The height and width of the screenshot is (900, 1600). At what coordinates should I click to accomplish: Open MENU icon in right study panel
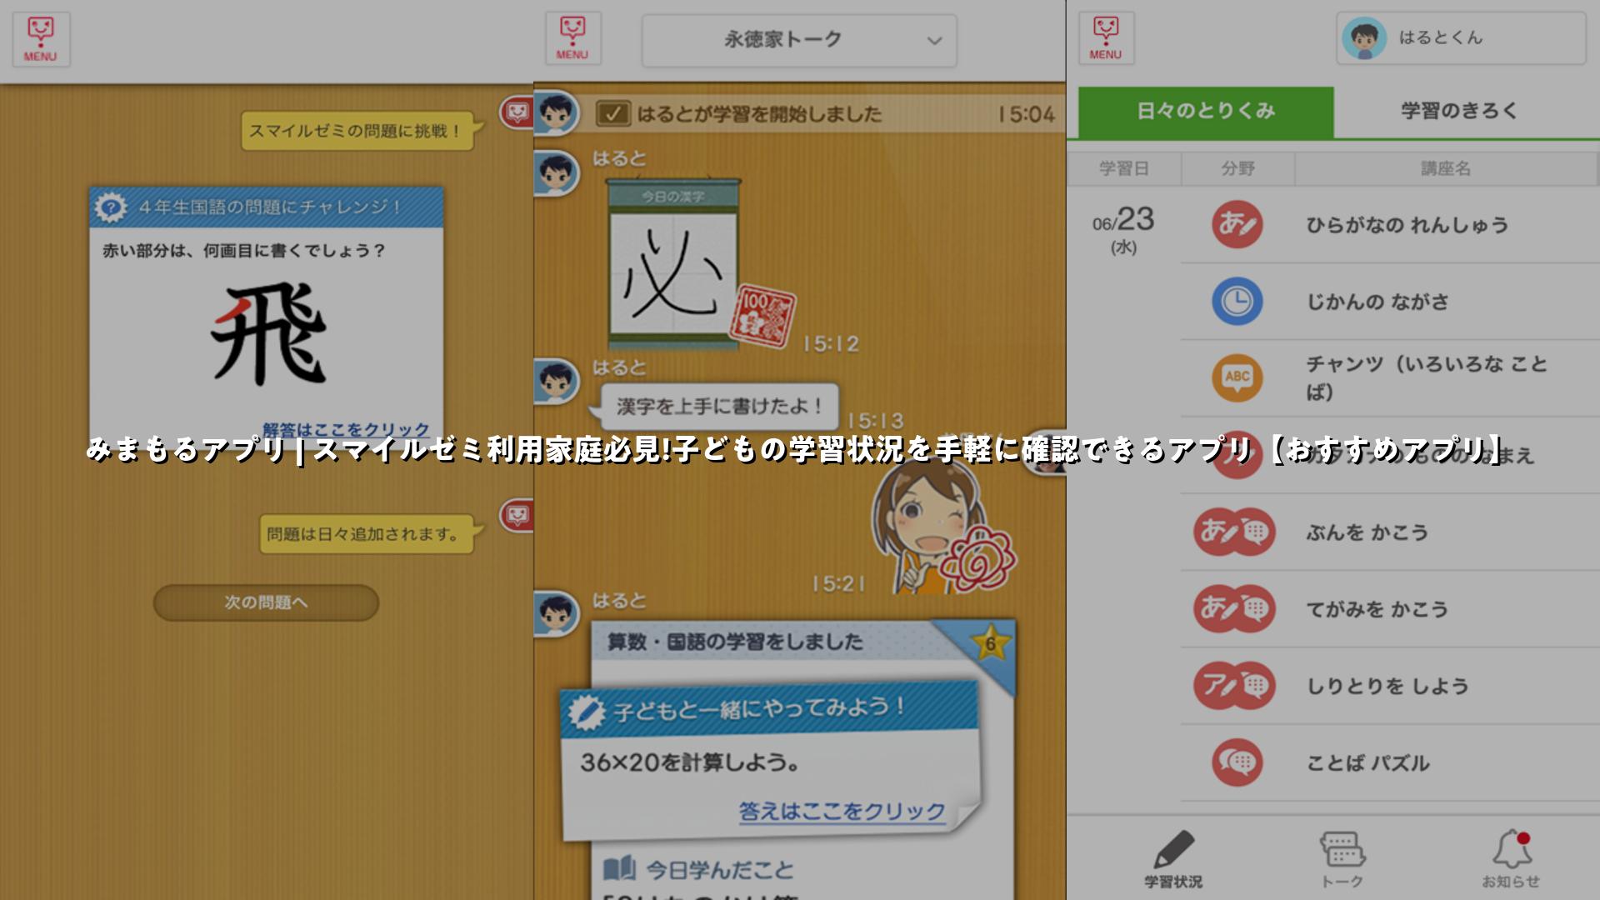tap(1106, 38)
